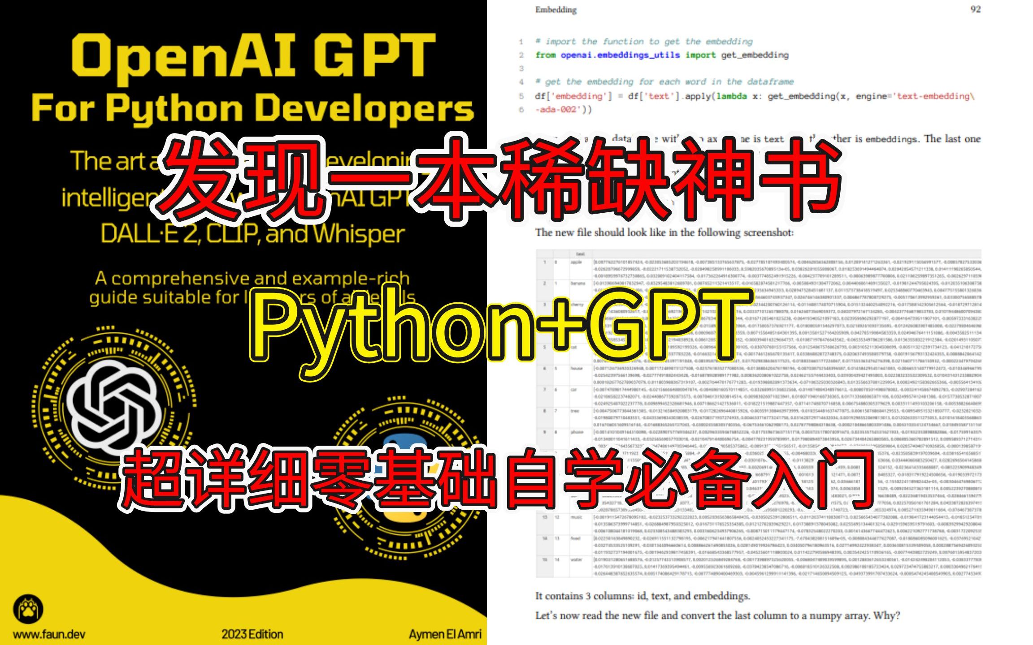Click the 'For Python Developers' subtitle

click(252, 109)
